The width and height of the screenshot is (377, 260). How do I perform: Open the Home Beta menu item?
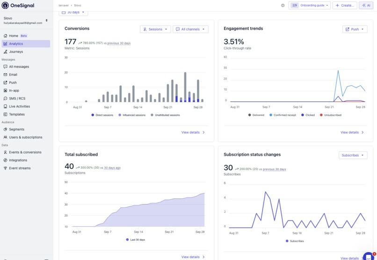[x=26, y=36]
